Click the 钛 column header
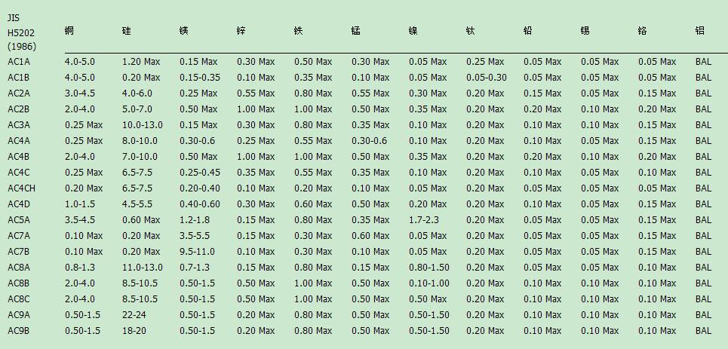 click(471, 31)
